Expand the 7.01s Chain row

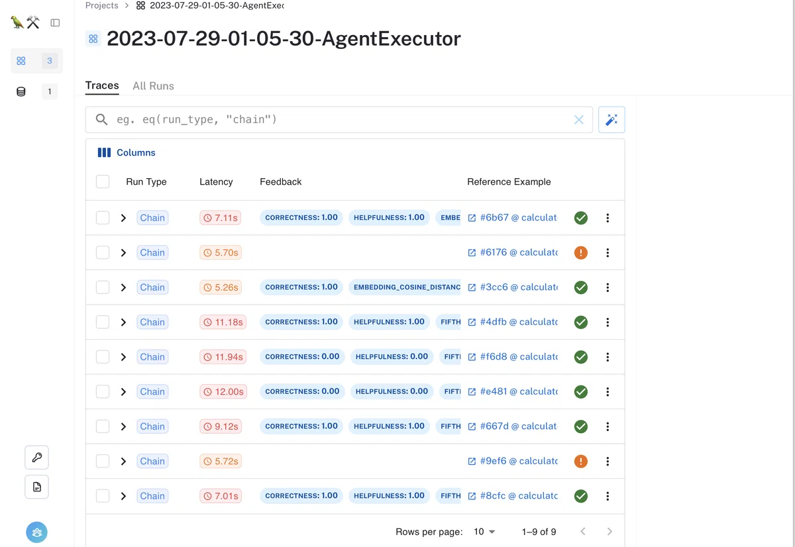123,496
